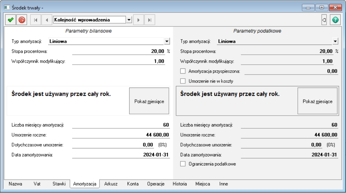The image size is (346, 193).
Task: Expand tax Typ amortyzacji dropdown
Action: tap(335, 41)
